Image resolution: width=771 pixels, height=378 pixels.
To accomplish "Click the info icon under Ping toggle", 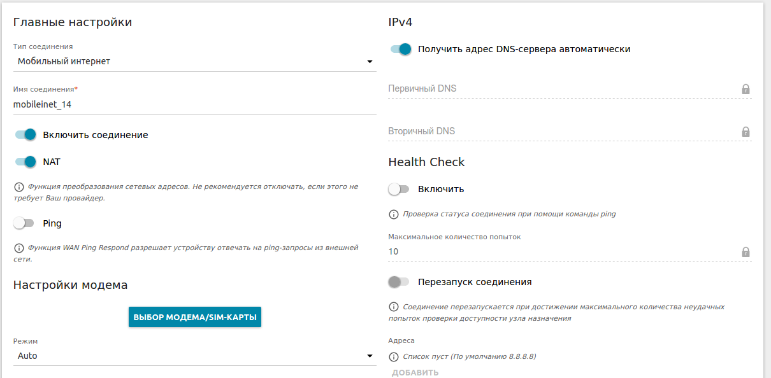I will (x=18, y=248).
